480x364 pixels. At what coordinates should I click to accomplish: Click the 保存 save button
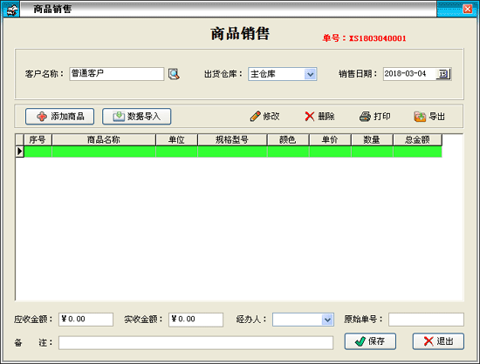pyautogui.click(x=370, y=341)
